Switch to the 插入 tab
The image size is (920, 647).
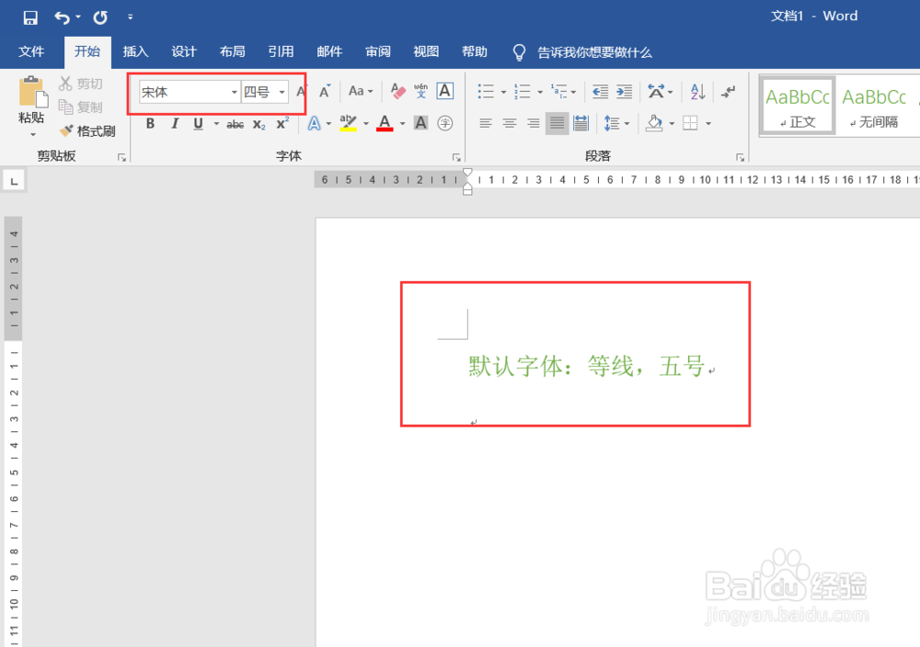[x=135, y=51]
